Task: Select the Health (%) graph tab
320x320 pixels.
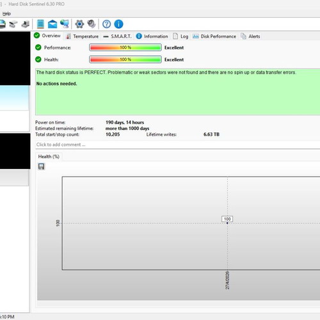Action: pyautogui.click(x=49, y=157)
